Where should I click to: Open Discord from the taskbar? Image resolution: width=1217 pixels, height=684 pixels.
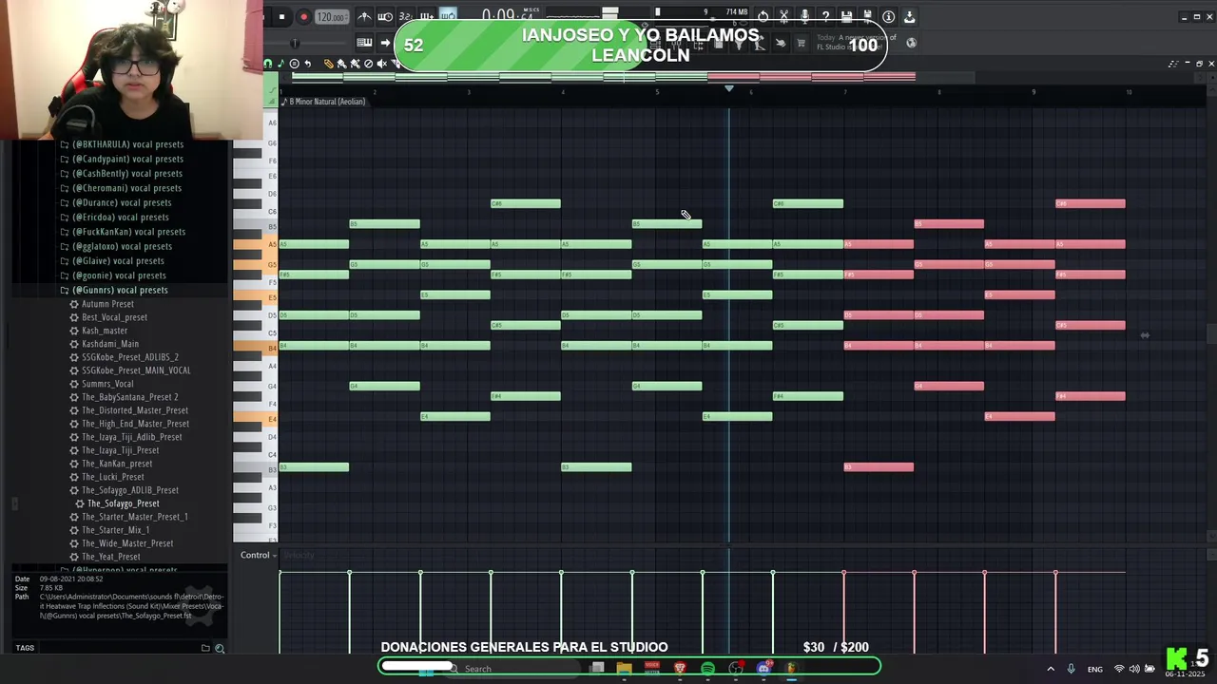pos(763,669)
